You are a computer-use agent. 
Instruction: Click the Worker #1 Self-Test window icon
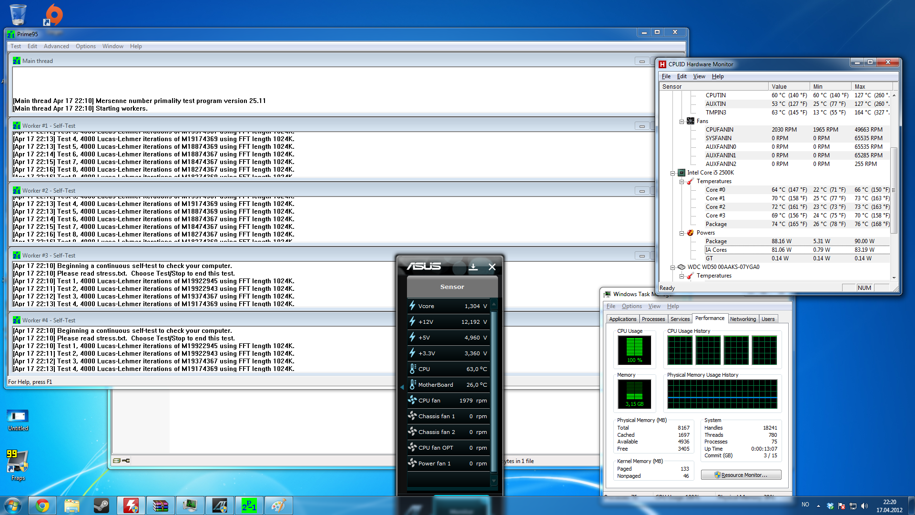coord(17,126)
